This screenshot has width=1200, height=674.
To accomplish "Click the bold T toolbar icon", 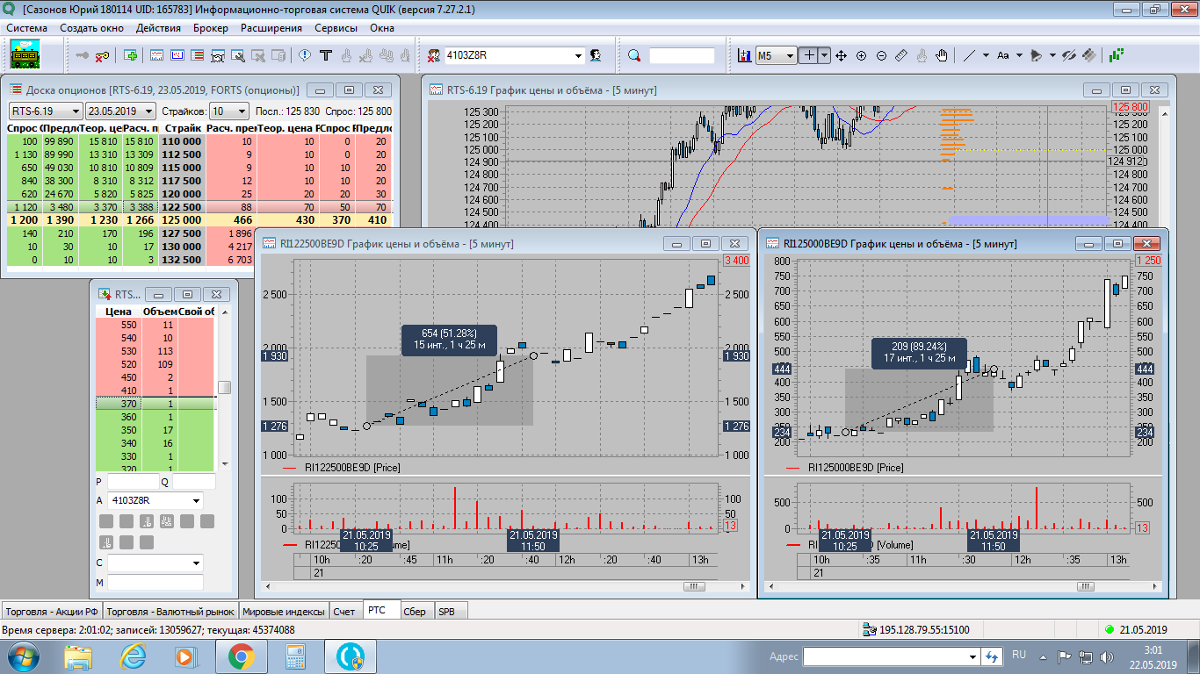I will [325, 55].
